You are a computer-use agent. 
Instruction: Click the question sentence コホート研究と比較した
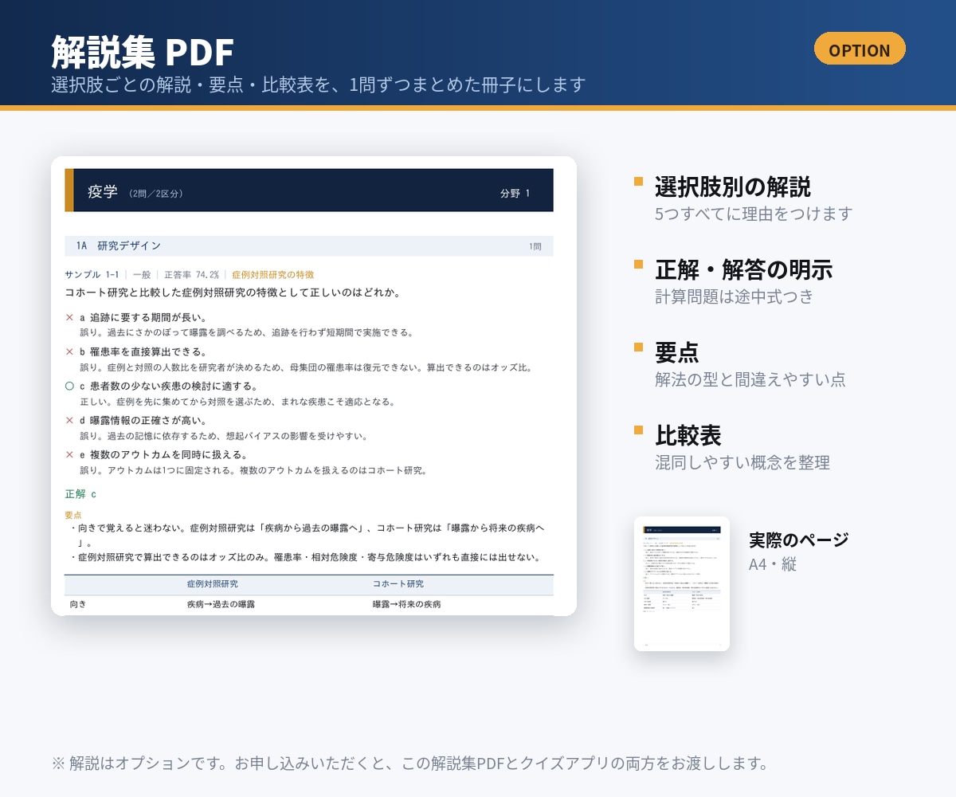232,292
